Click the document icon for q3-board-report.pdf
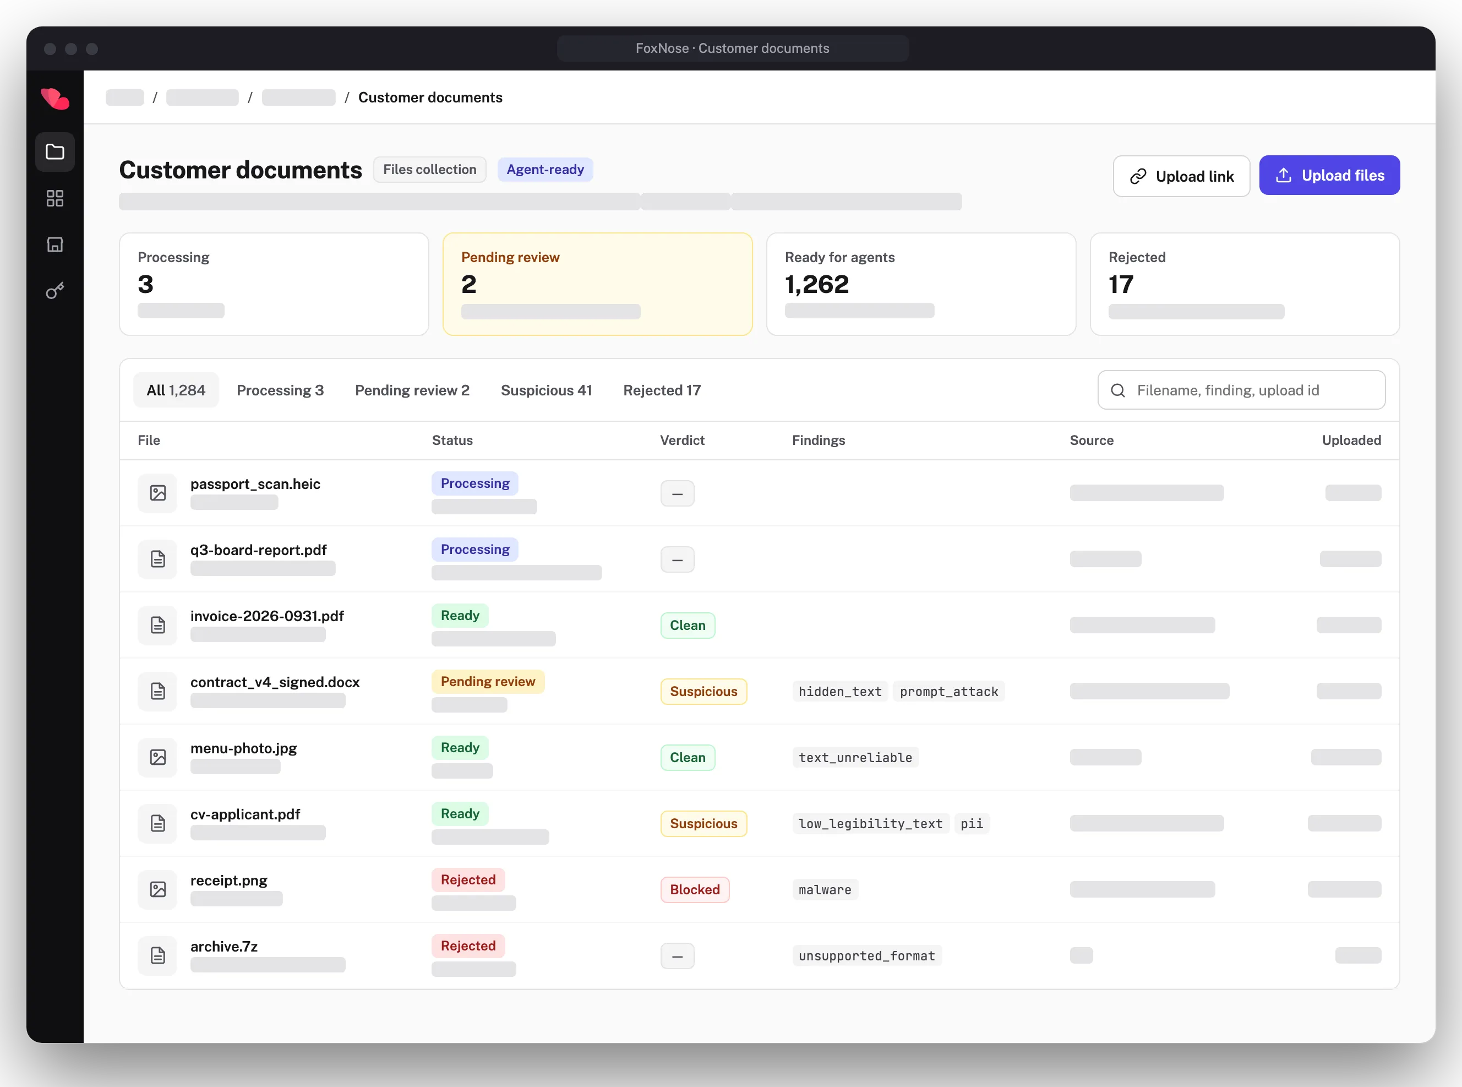Screen dimensions: 1462x1087 (157, 558)
